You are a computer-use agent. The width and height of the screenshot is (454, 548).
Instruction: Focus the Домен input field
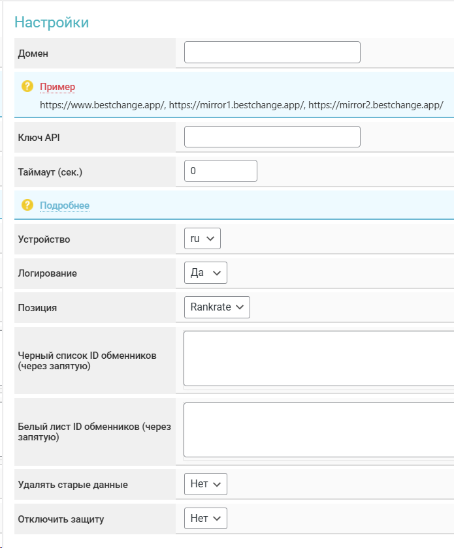272,53
